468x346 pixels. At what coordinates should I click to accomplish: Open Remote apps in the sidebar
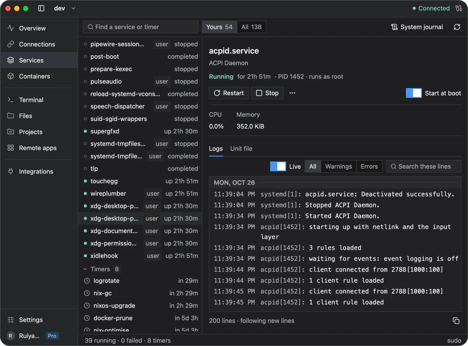tap(39, 148)
